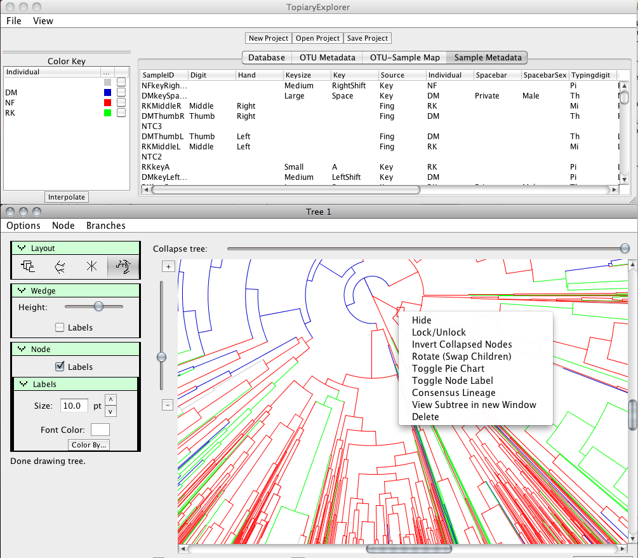
Task: Choose Toggle Pie Chart
Action: click(x=475, y=369)
